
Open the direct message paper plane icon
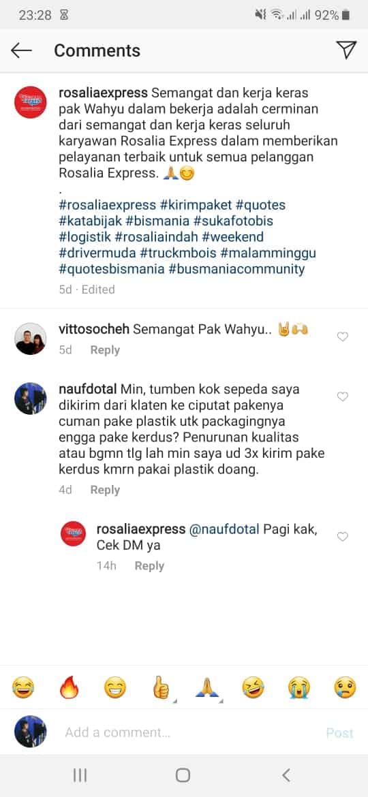coord(346,50)
